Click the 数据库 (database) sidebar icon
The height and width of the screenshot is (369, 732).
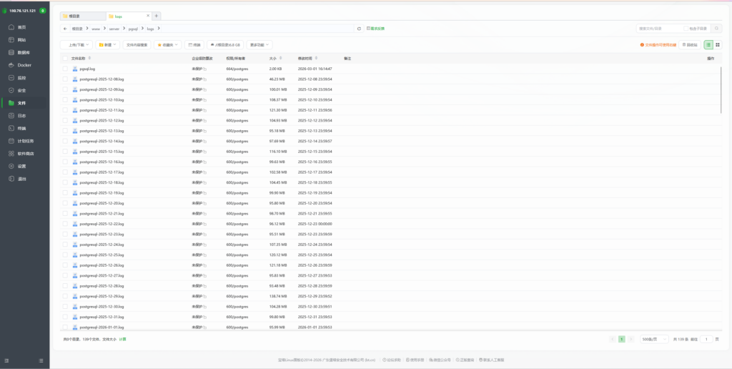(x=11, y=52)
